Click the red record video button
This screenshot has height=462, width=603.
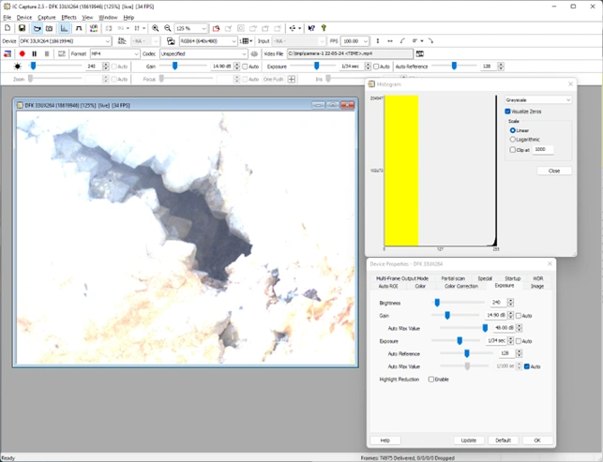pos(22,53)
